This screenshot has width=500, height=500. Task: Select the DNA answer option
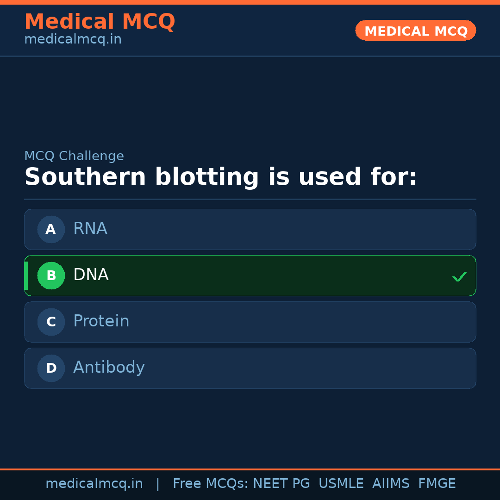250,275
